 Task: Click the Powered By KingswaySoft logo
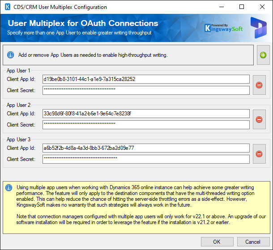point(224,28)
